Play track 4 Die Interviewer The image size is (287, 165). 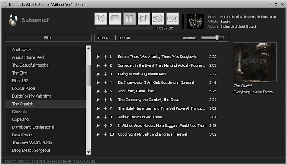[98, 82]
